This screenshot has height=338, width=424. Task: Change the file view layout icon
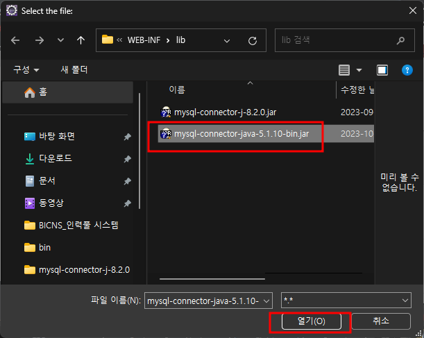pos(344,70)
